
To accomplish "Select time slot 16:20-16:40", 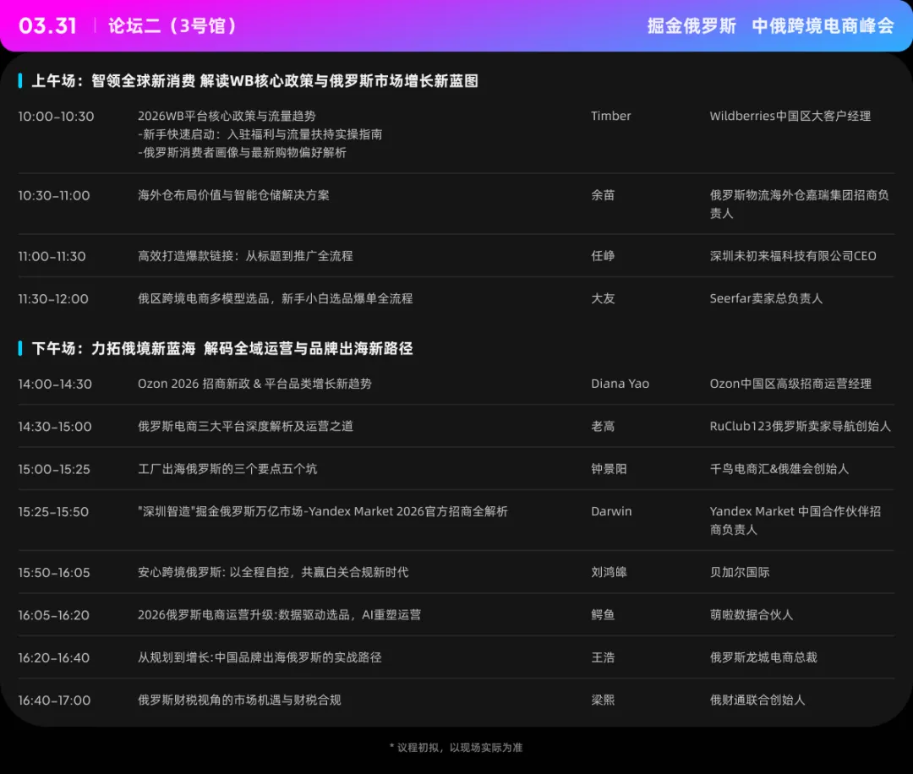I will [x=53, y=657].
